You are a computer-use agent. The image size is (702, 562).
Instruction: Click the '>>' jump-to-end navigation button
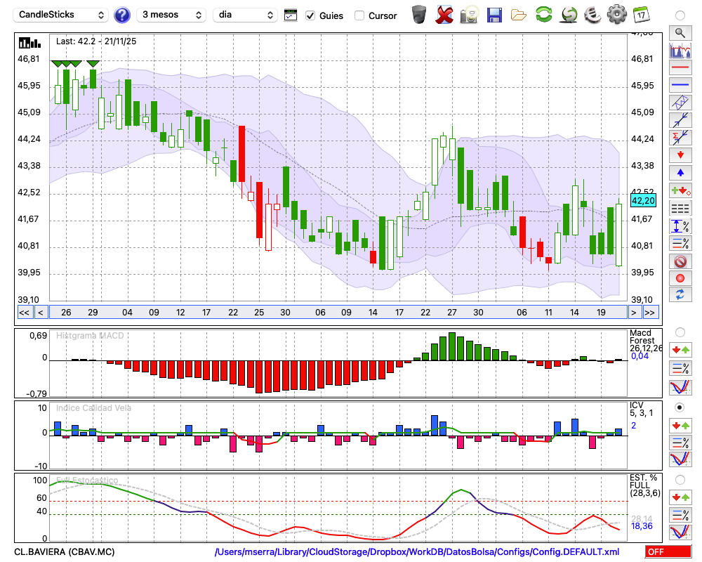click(x=650, y=313)
